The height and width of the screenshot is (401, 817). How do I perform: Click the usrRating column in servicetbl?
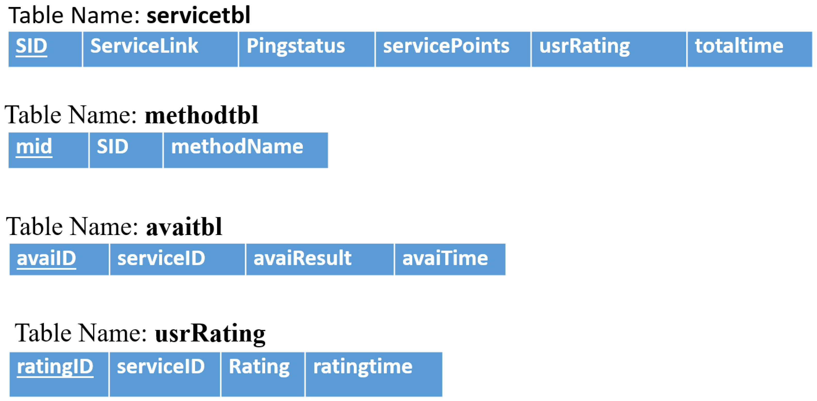[585, 46]
